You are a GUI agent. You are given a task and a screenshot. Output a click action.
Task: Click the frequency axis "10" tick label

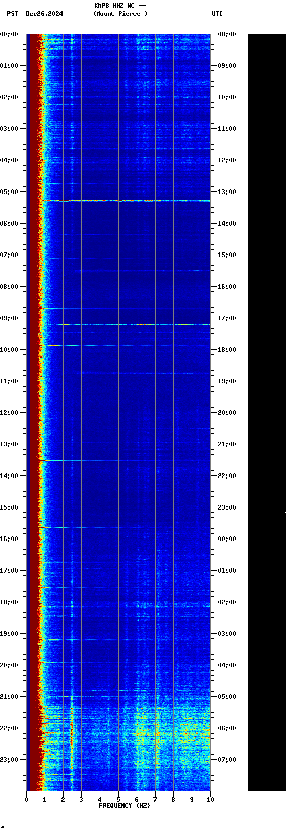click(x=210, y=800)
